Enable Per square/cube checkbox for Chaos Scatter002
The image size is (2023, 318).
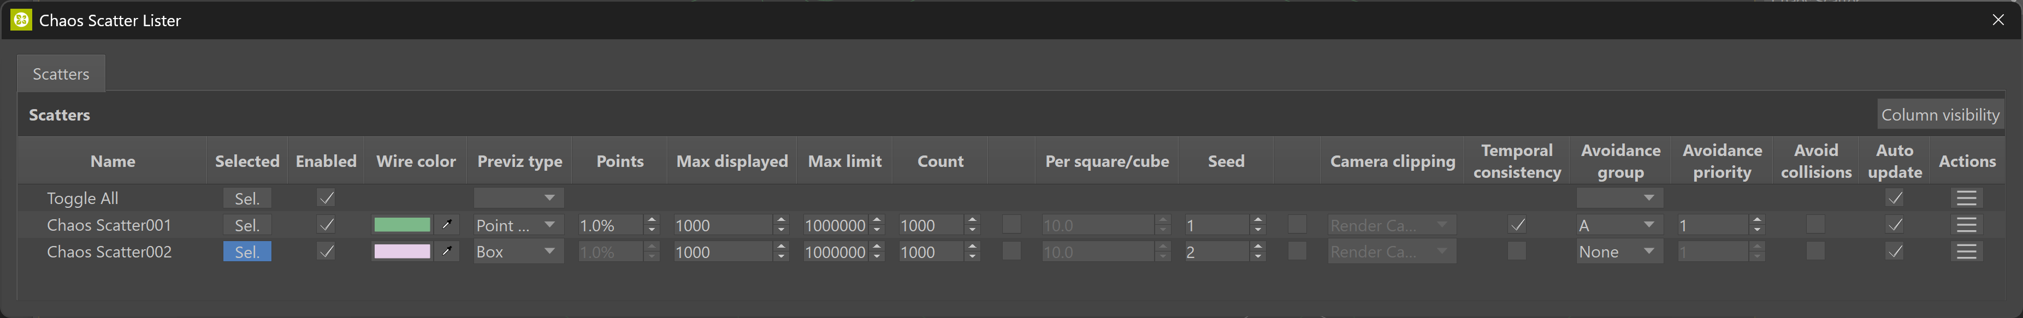click(x=1012, y=251)
